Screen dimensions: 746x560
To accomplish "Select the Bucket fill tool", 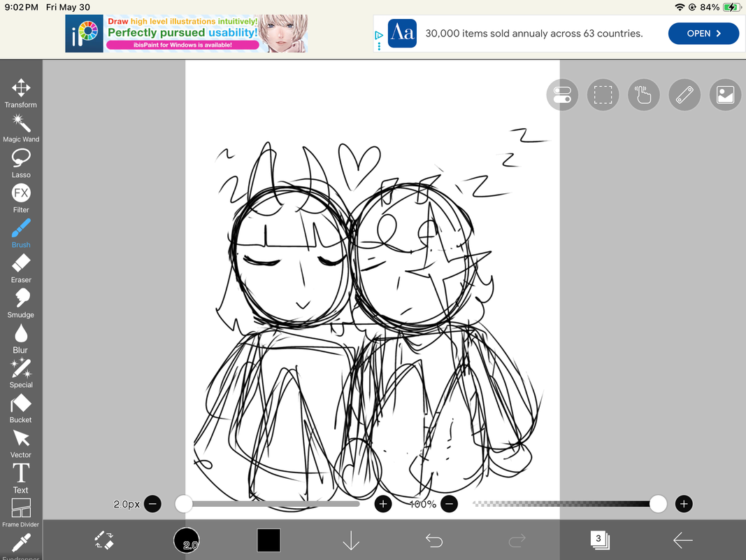I will [x=21, y=409].
